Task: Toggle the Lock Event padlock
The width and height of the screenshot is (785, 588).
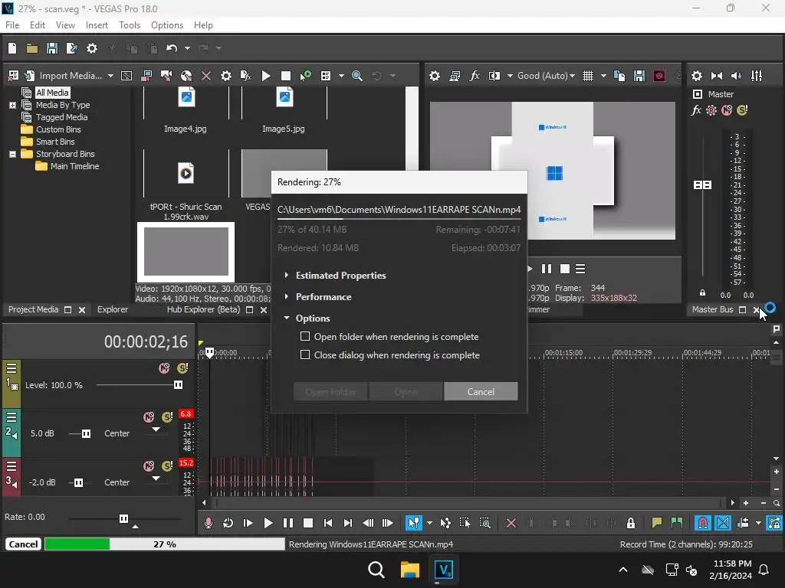Action: pyautogui.click(x=631, y=523)
